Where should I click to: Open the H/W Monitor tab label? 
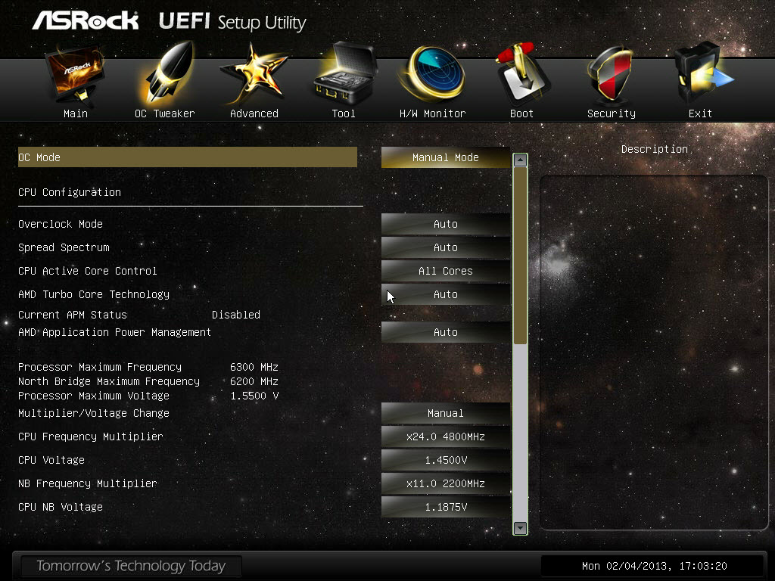click(432, 113)
